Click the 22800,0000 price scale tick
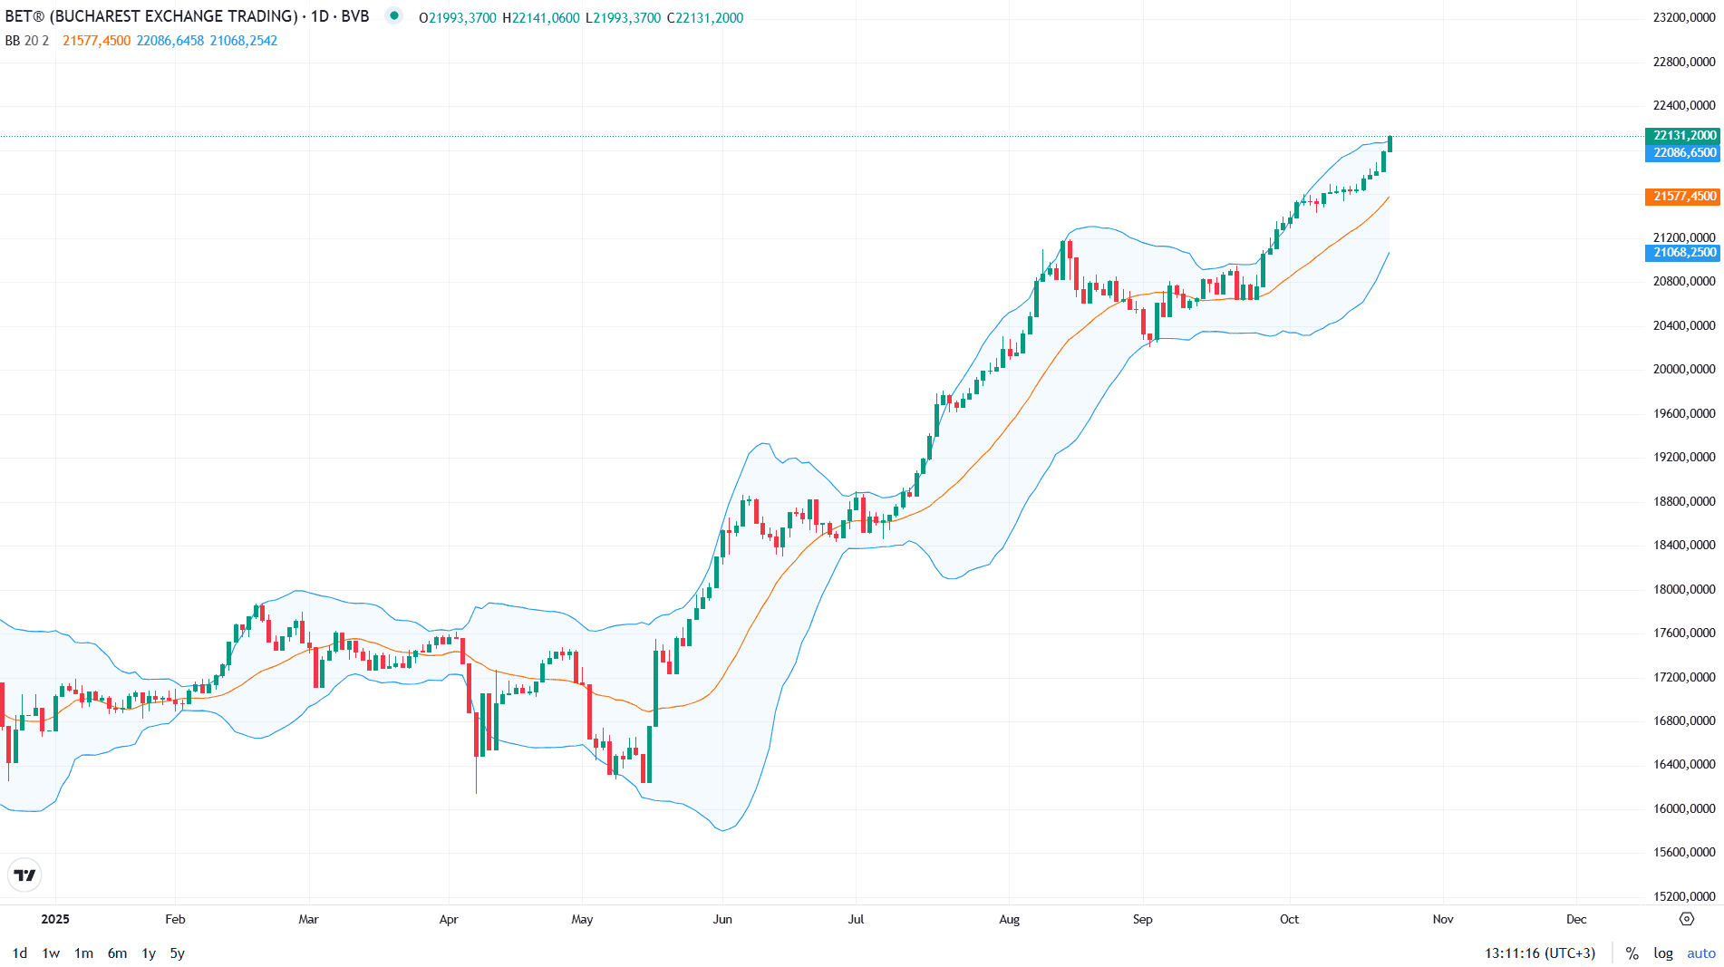Image resolution: width=1724 pixels, height=967 pixels. pyautogui.click(x=1684, y=62)
